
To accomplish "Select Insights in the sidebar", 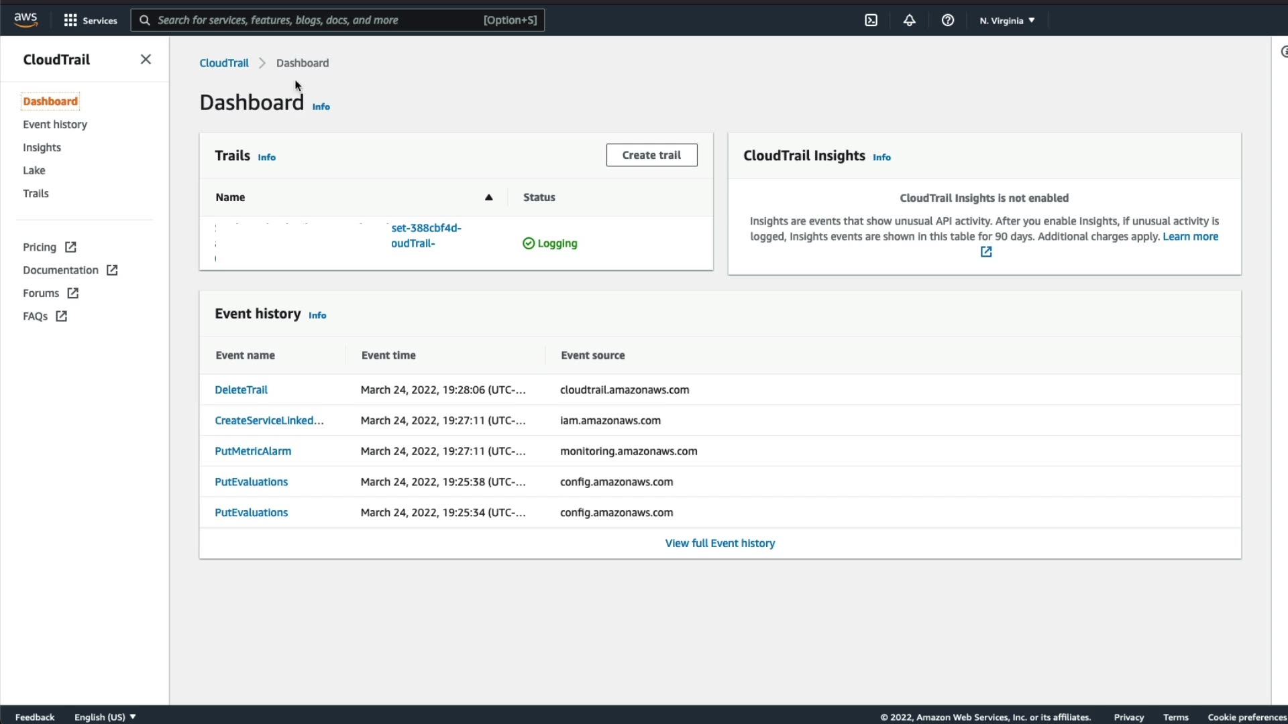I will coord(42,147).
